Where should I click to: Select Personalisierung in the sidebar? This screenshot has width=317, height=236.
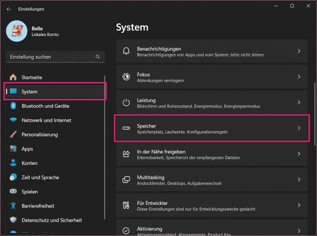pyautogui.click(x=40, y=134)
